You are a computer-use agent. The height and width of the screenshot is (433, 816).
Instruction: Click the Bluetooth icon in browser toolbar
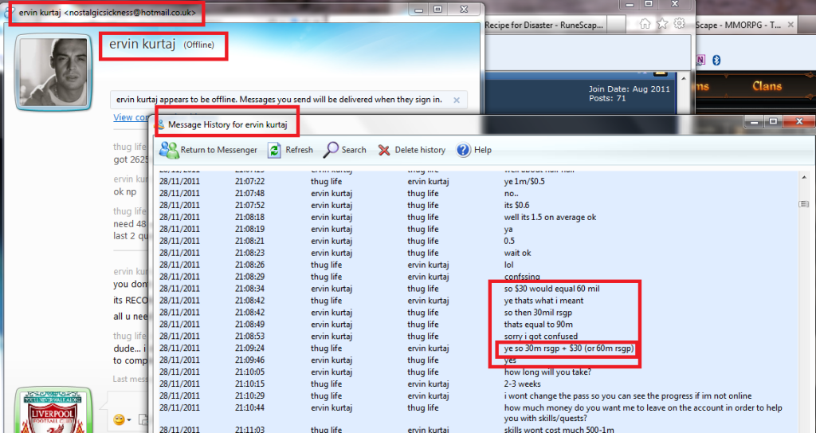716,60
